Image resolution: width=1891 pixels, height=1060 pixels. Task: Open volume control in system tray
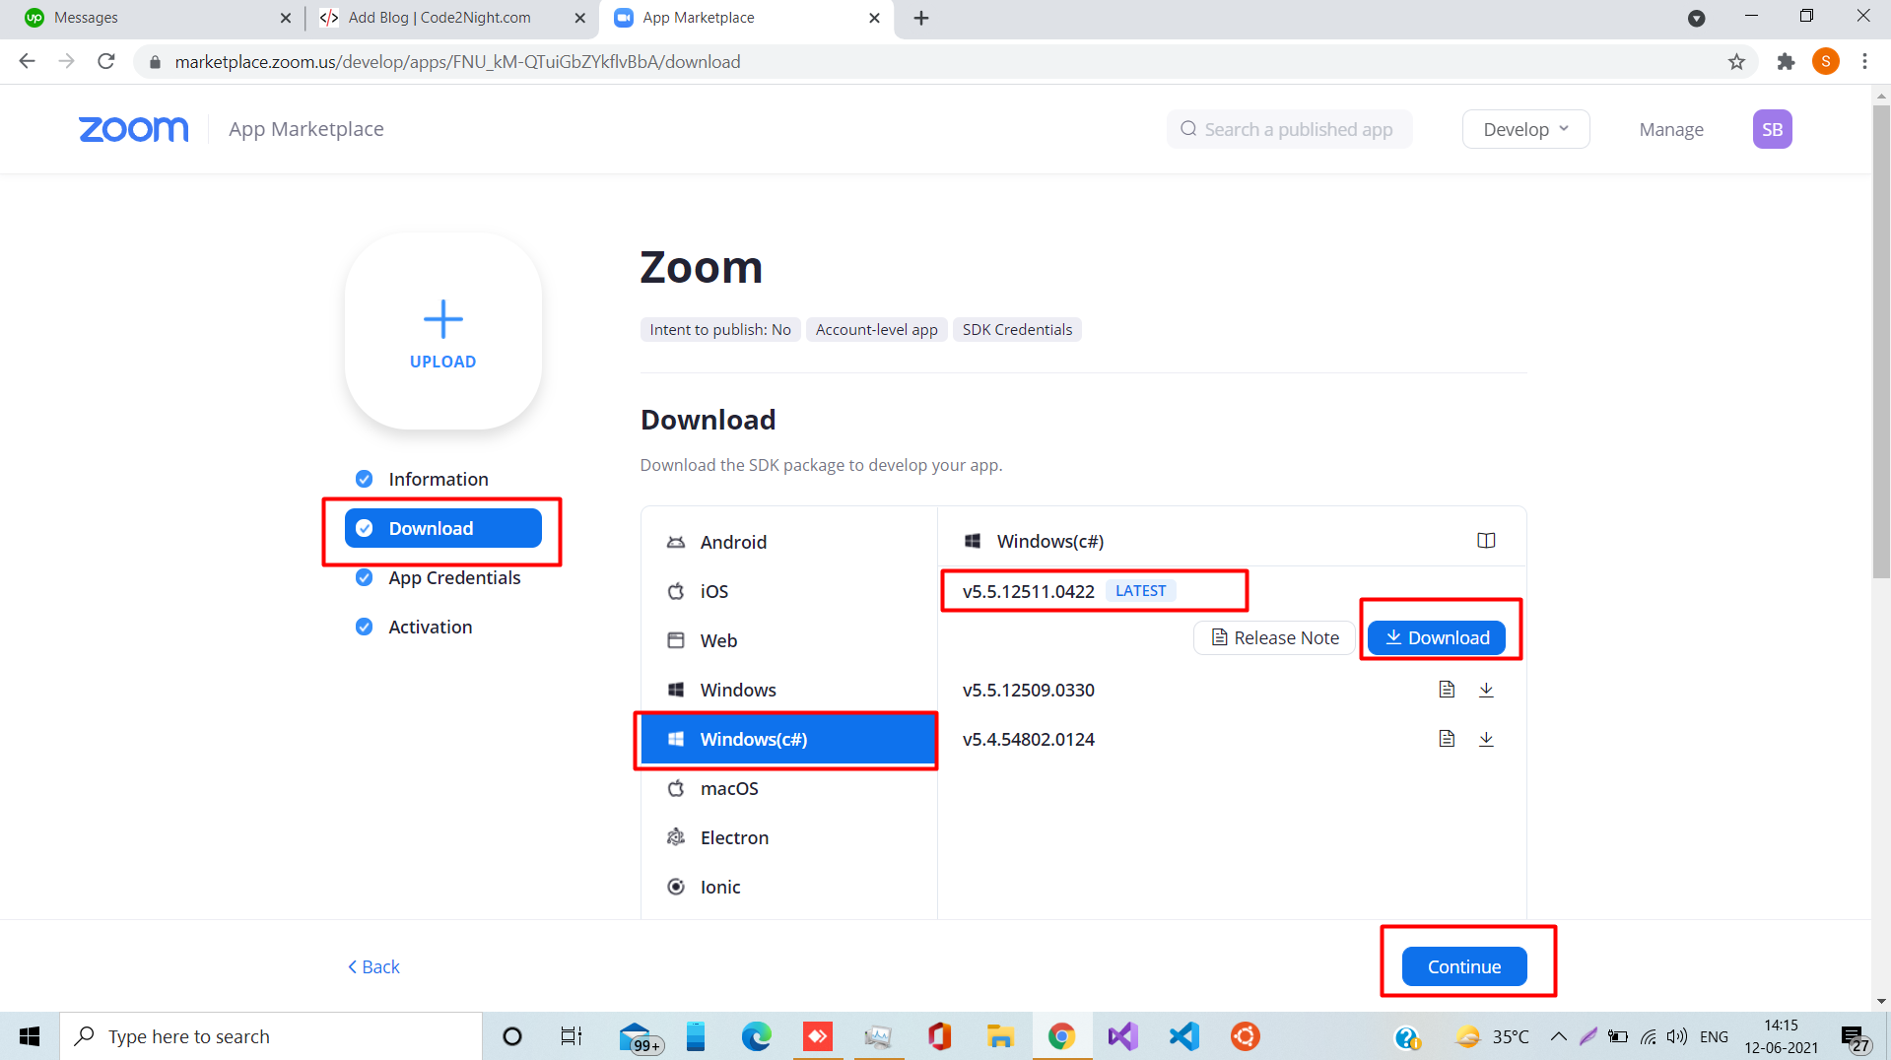[1677, 1036]
